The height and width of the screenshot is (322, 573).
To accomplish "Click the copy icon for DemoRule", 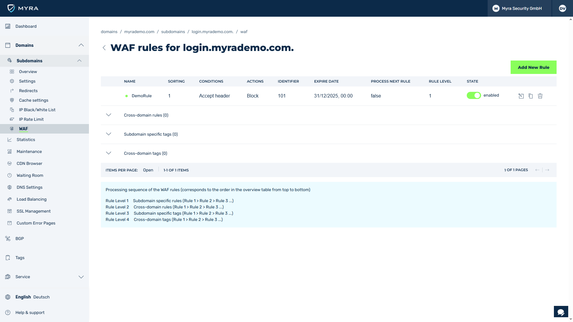I will [x=531, y=96].
